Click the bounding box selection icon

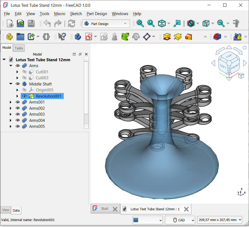[206, 23]
